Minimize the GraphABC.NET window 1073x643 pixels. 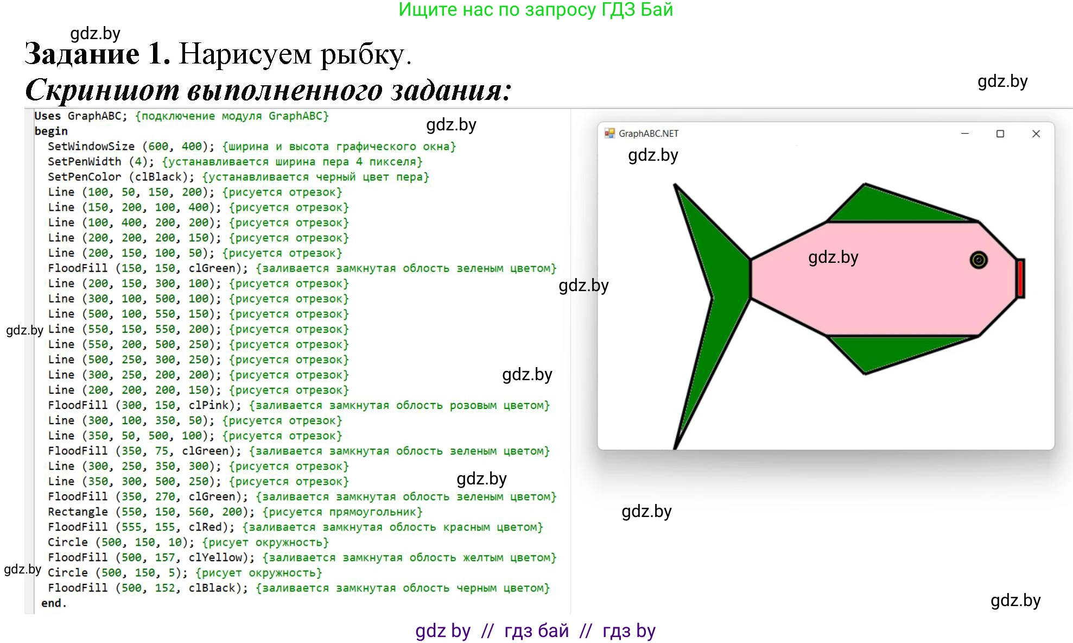click(x=964, y=134)
